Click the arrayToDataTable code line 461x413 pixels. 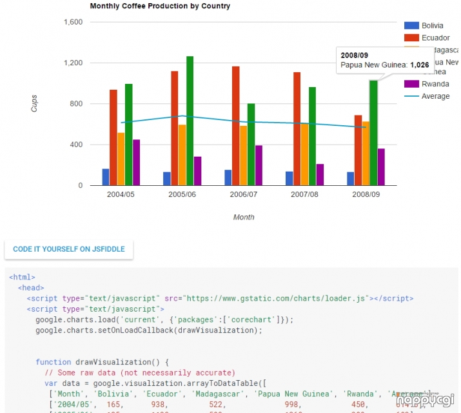[155, 383]
